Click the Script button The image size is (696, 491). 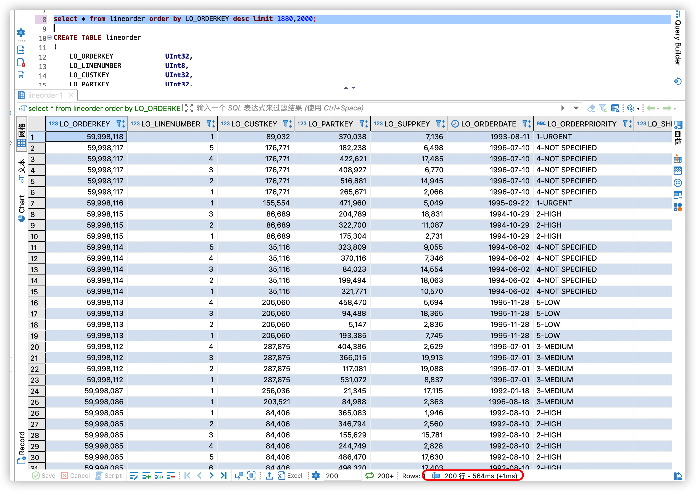[109, 476]
